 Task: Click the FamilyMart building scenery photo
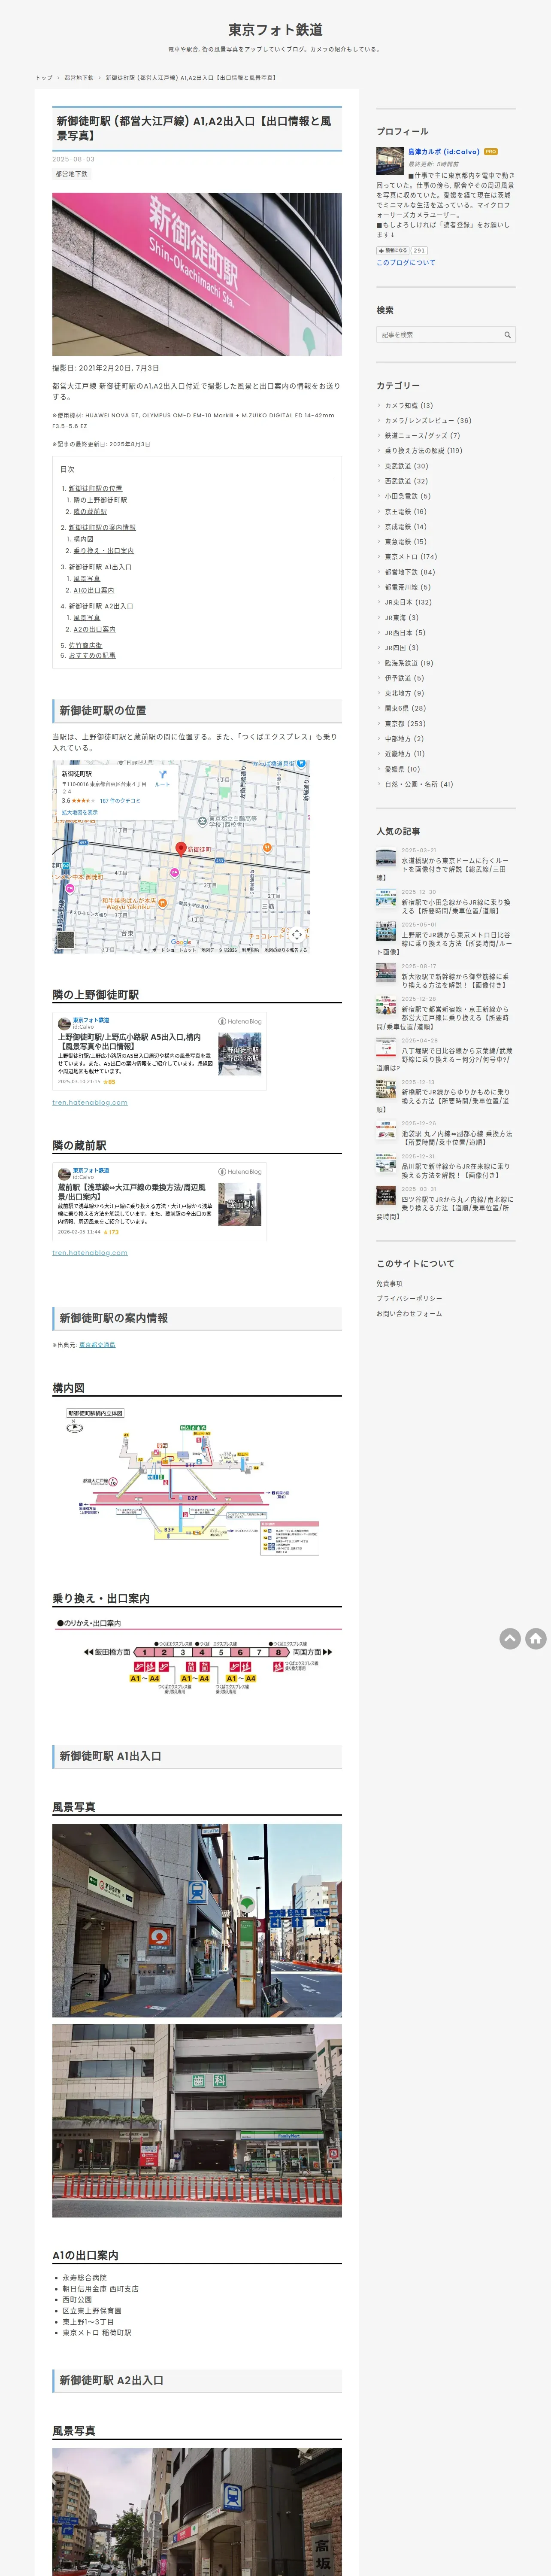pyautogui.click(x=197, y=2120)
